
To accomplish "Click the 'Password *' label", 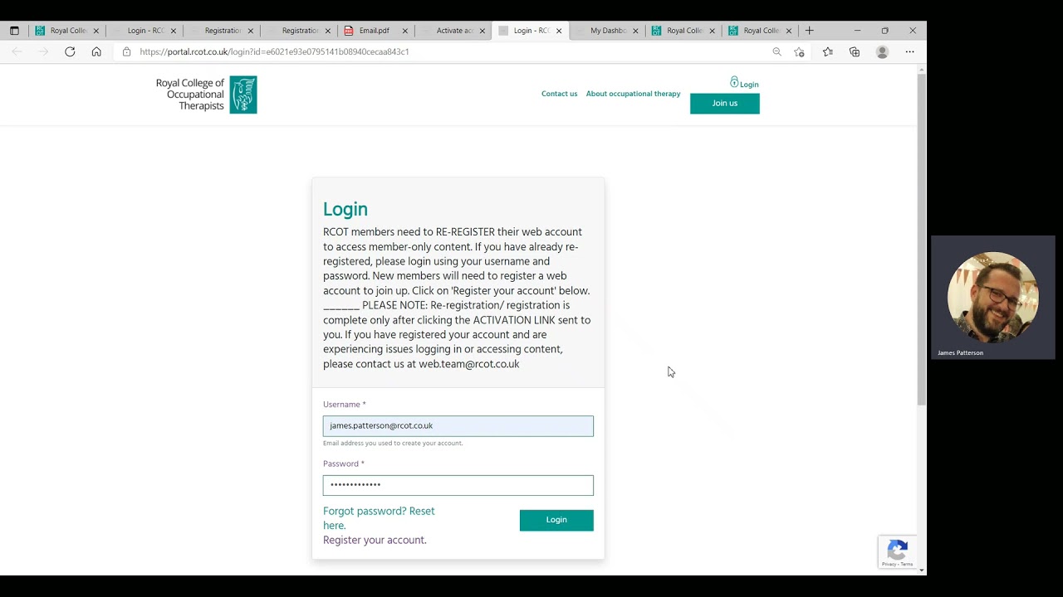I will coord(344,464).
